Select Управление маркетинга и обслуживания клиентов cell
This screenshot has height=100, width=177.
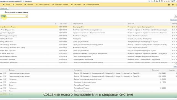[89, 33]
